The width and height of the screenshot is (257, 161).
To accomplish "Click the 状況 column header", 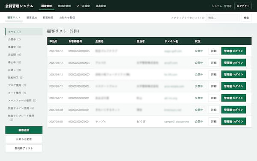I will coord(197,41).
